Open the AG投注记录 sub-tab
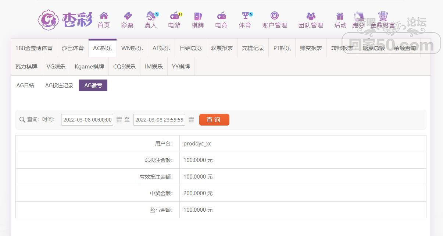This screenshot has height=236, width=443. pos(59,85)
